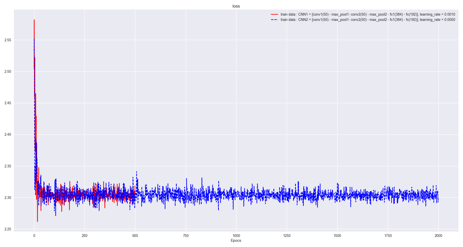
Task: Click the lowest red dip below 2.27
Action: (37, 221)
